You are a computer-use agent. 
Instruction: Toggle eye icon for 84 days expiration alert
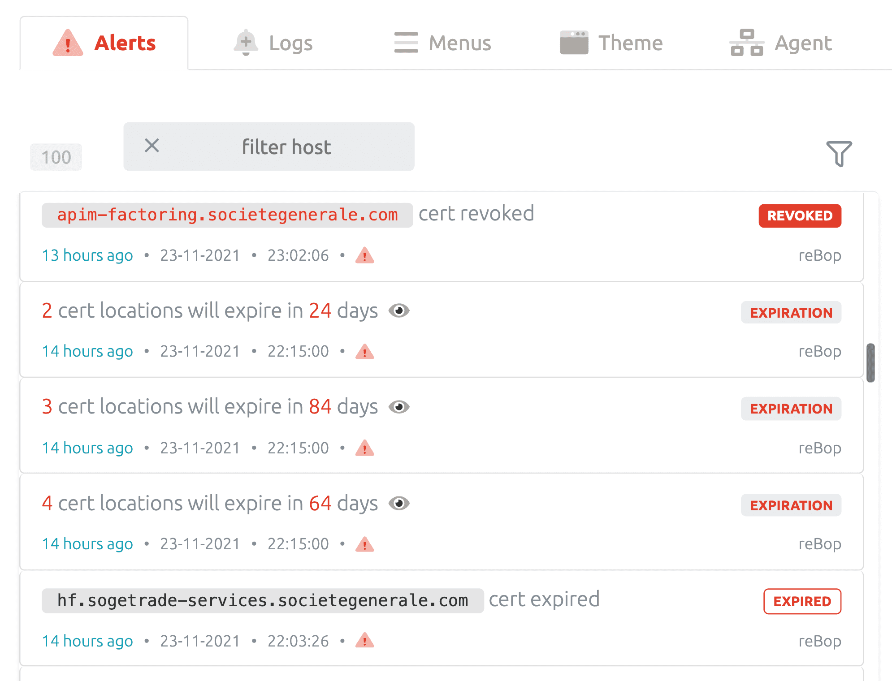pyautogui.click(x=399, y=407)
